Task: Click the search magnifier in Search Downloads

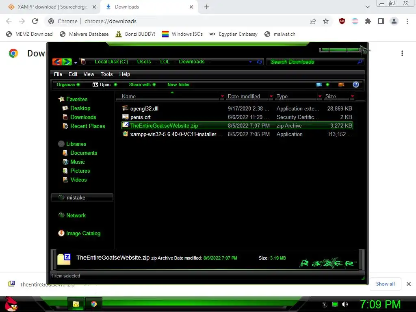Action: coord(360,62)
